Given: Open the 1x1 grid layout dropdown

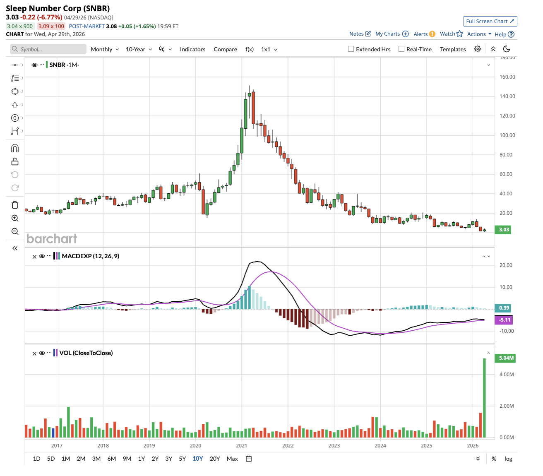Looking at the screenshot, I should click(x=269, y=49).
